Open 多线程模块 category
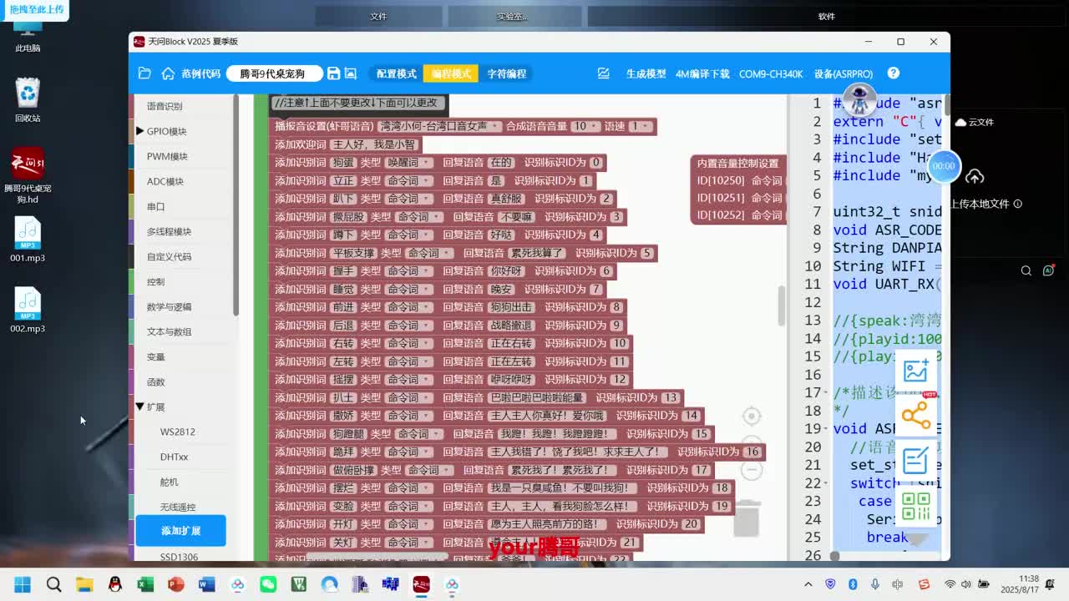The image size is (1069, 601). pos(169,231)
